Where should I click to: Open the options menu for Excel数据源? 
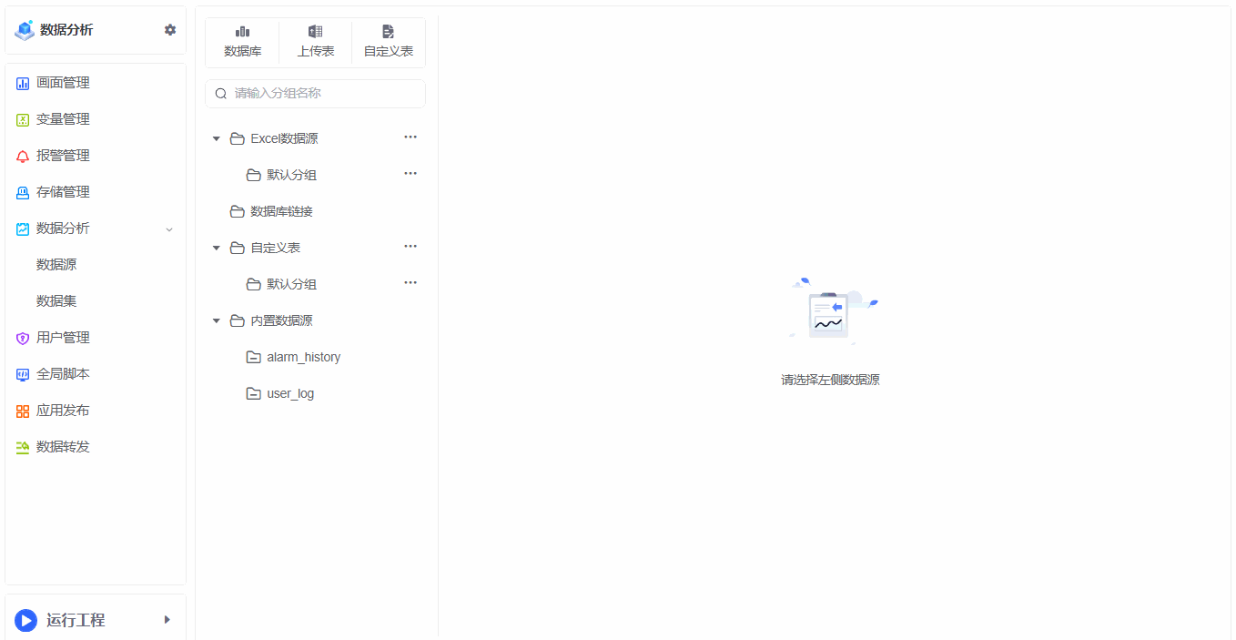pos(410,137)
